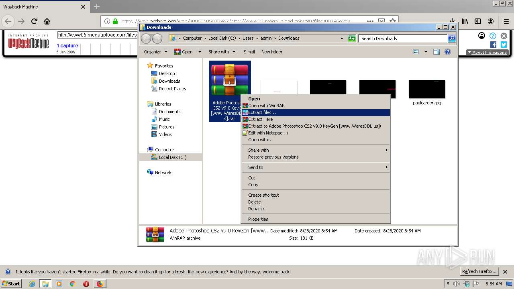Open Chrome from taskbar

tap(72, 284)
